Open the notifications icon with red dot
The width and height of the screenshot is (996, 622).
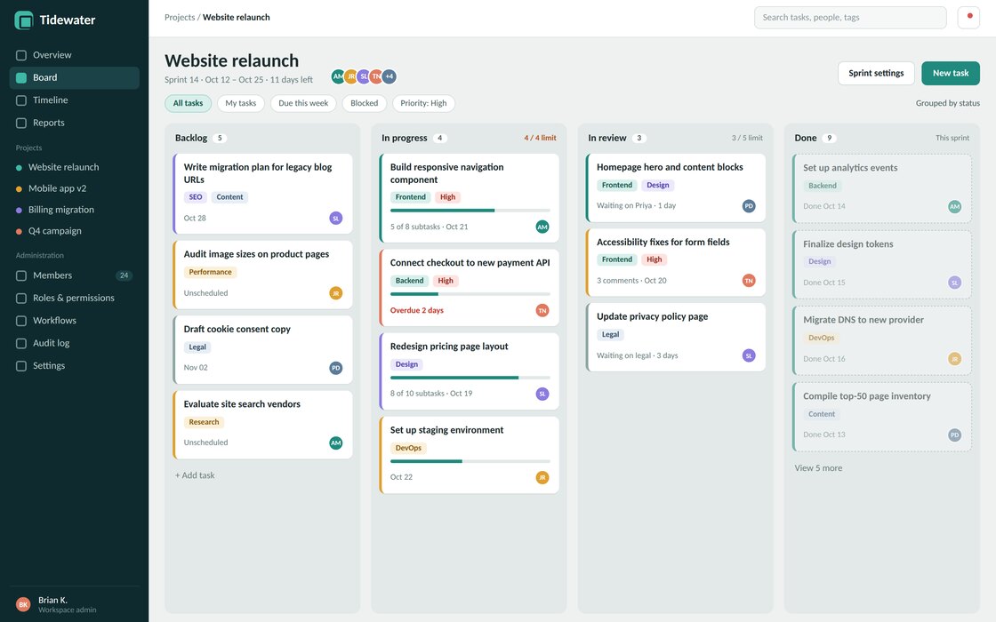tap(968, 17)
